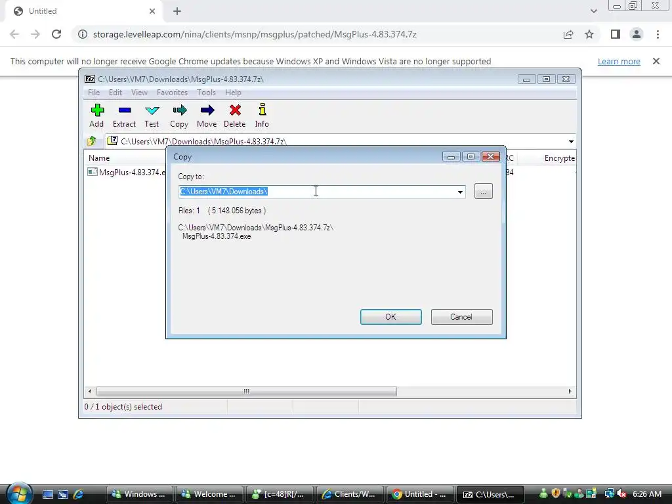This screenshot has width=672, height=504.
Task: Click the Show Desktop quick launch icon
Action: [47, 494]
